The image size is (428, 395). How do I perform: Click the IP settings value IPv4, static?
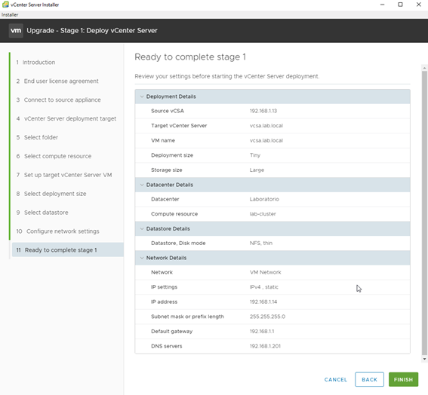coord(263,287)
